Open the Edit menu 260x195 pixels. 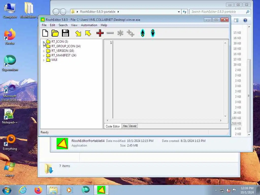point(52,25)
